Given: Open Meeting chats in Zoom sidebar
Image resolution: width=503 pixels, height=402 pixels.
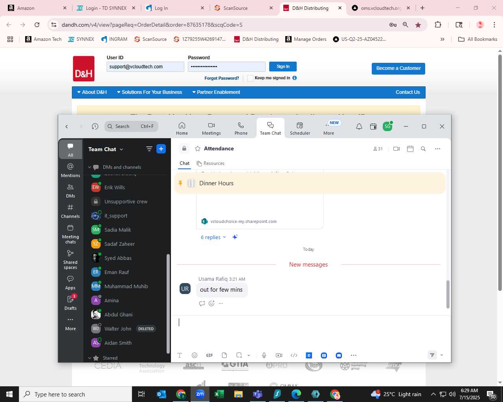Looking at the screenshot, I should pyautogui.click(x=70, y=234).
